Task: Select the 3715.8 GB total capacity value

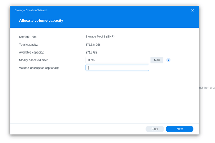Action: tap(93, 45)
